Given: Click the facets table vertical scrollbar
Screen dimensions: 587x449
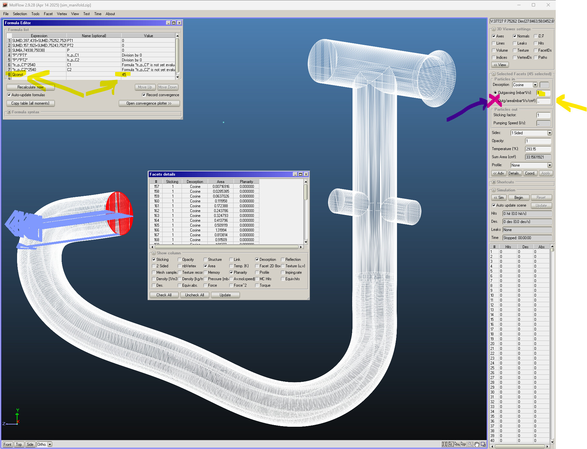Looking at the screenshot, I should coord(306,192).
